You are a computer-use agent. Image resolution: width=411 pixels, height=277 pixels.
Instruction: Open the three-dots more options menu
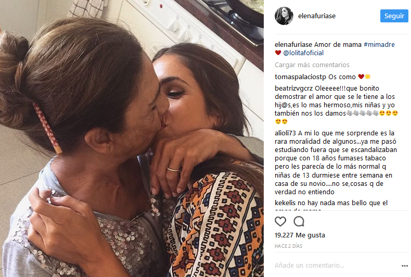405,266
